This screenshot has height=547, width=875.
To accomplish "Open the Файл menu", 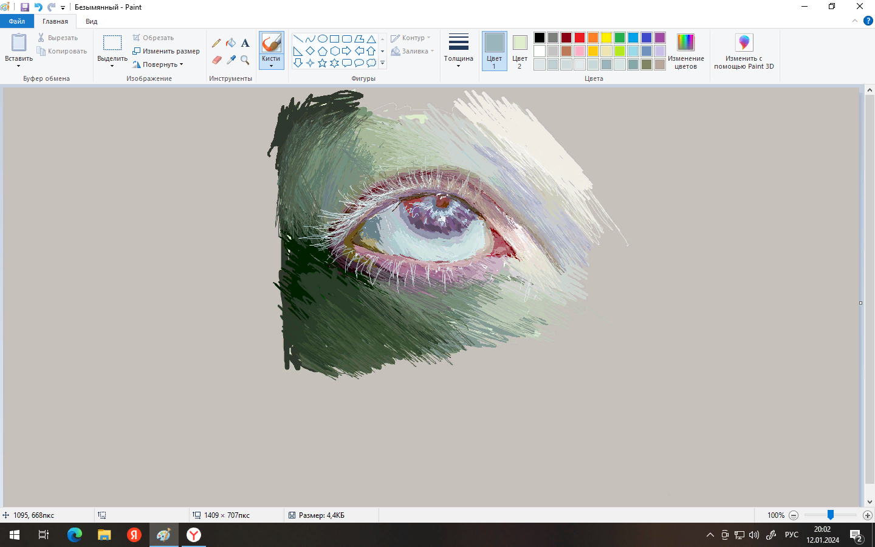I will tap(17, 21).
